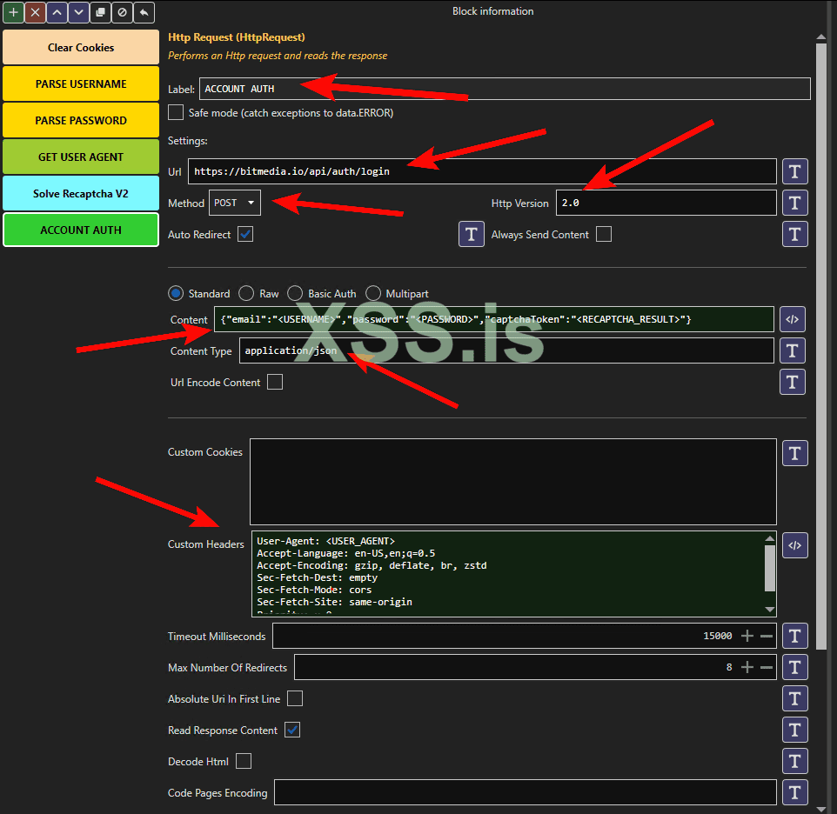Increase Timeout Milliseconds with plus
837x814 pixels.
point(747,636)
